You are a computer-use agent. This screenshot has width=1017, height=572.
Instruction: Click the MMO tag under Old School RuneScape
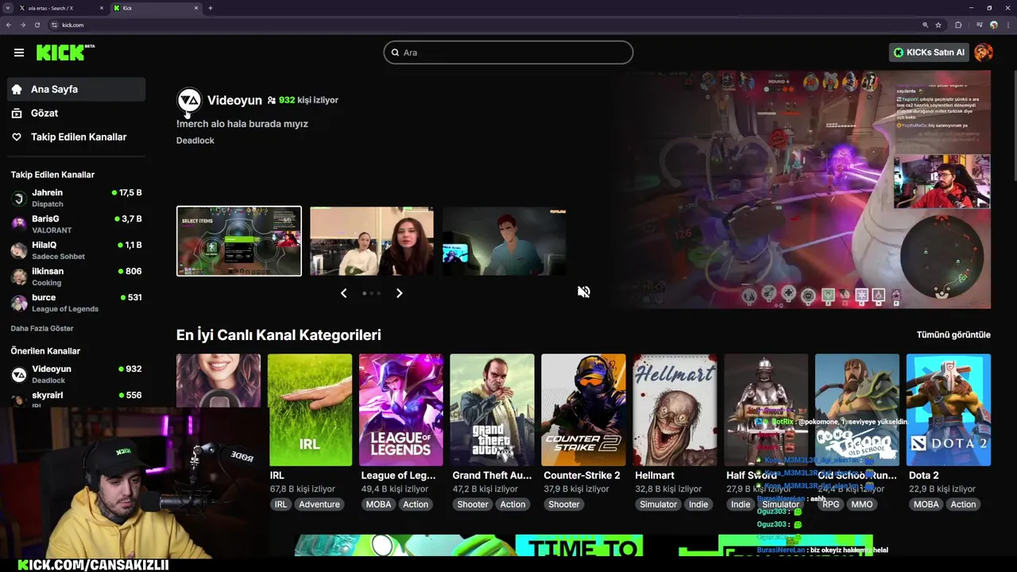(862, 504)
